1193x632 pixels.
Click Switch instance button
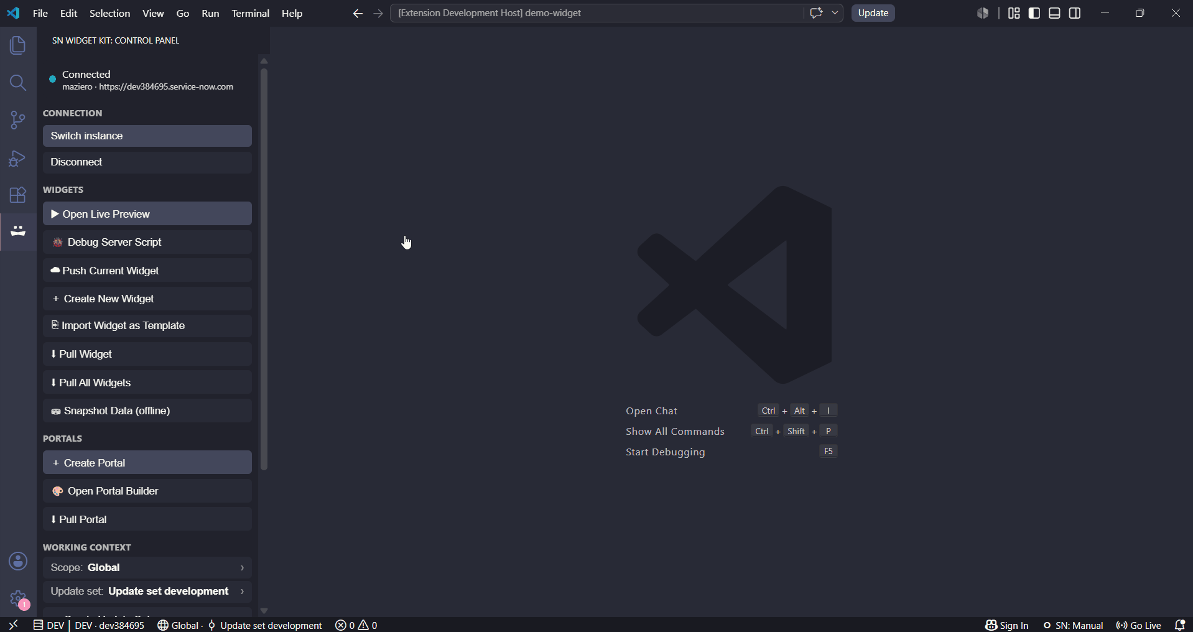click(147, 136)
